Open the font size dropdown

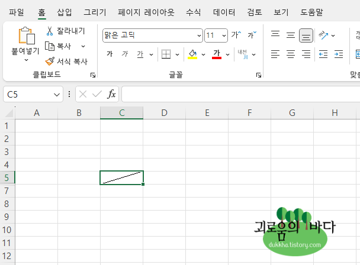224,35
